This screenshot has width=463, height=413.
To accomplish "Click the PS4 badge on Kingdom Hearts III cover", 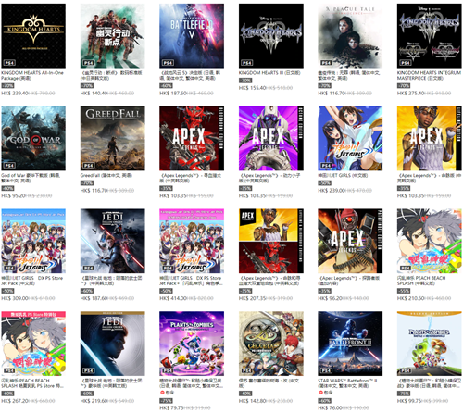I will click(x=247, y=63).
